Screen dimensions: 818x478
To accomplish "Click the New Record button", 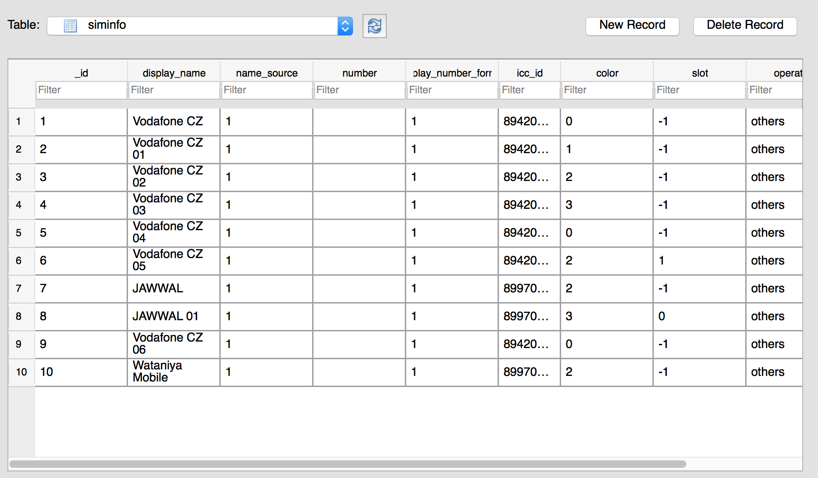I will pyautogui.click(x=632, y=26).
